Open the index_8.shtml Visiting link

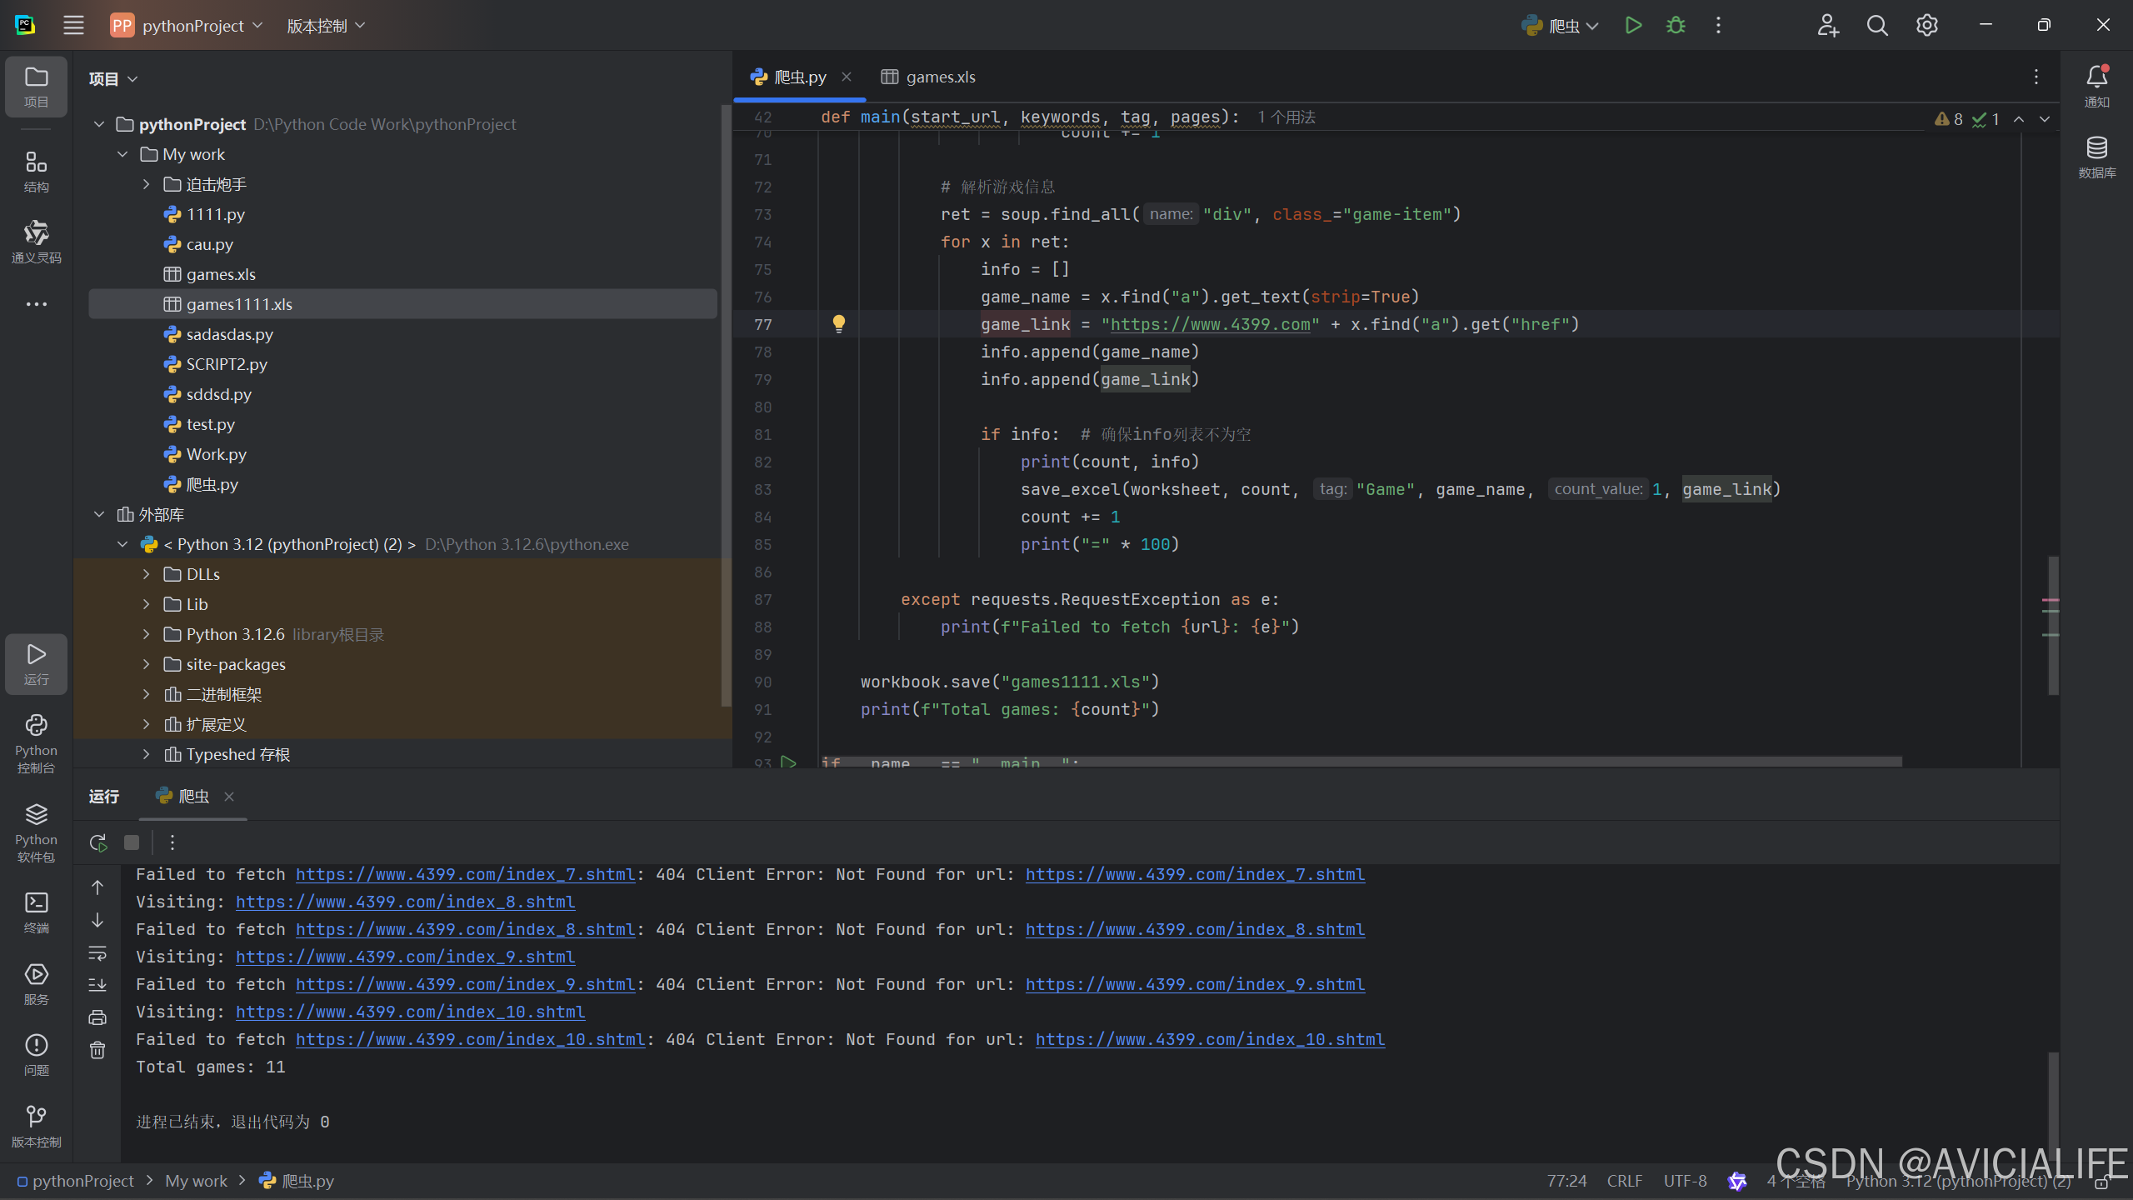405,902
